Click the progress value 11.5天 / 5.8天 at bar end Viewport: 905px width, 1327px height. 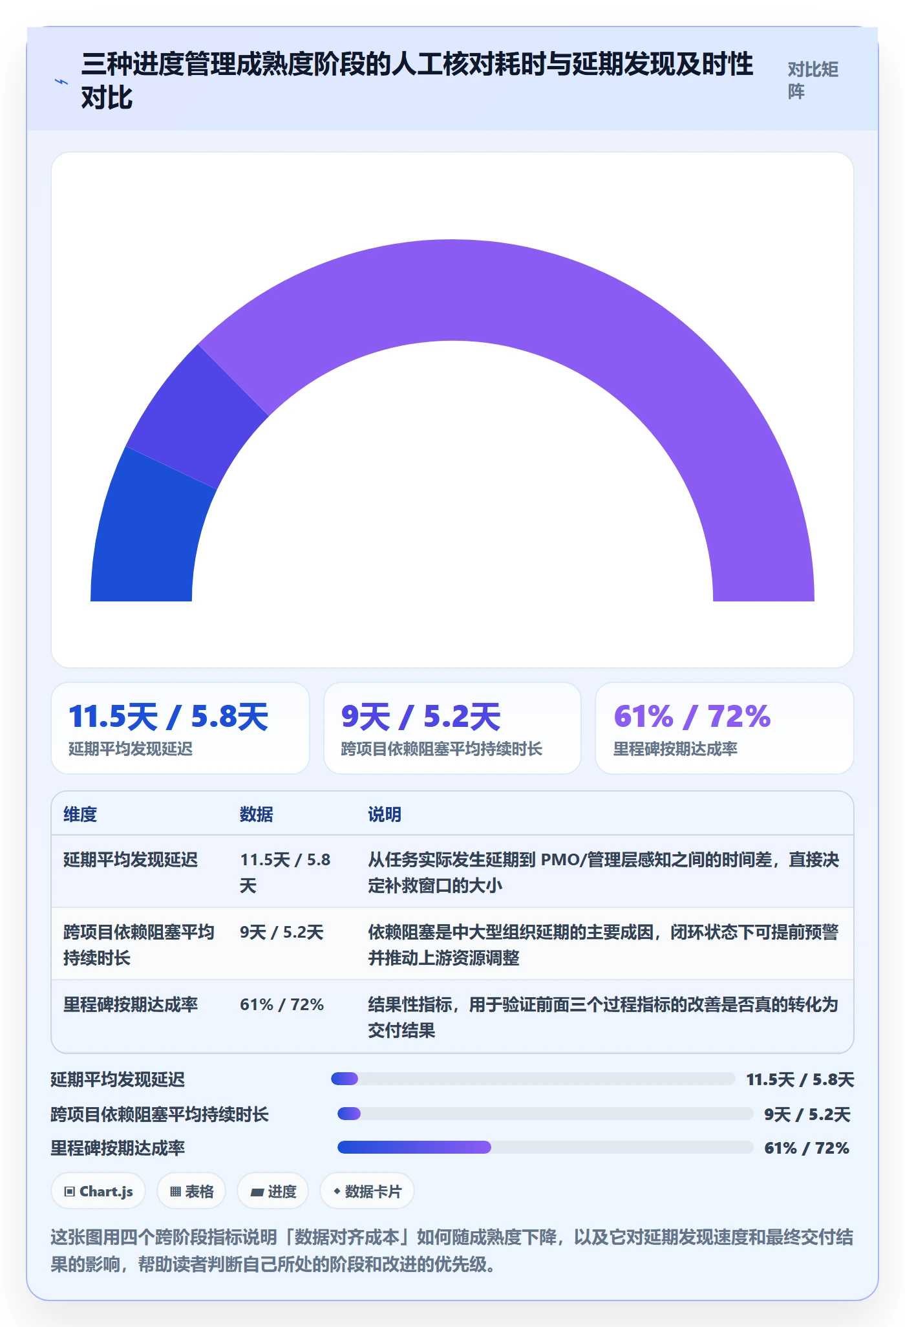[x=800, y=1079]
